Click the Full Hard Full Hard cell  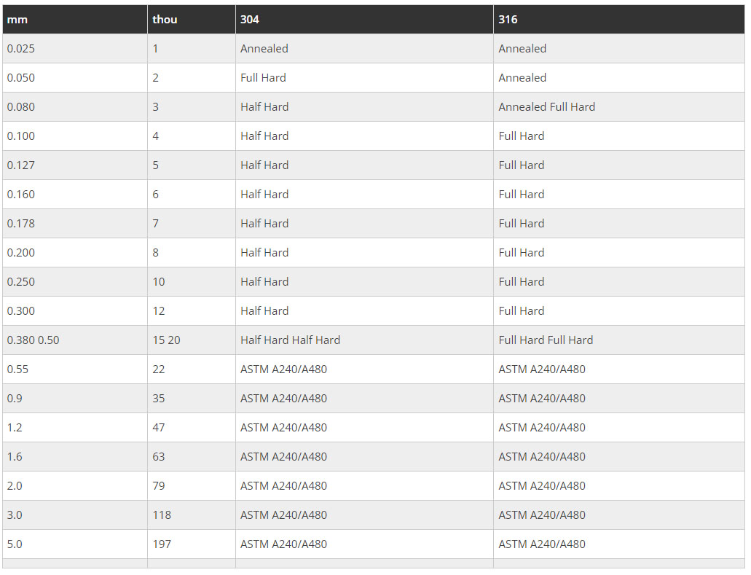[x=546, y=340]
